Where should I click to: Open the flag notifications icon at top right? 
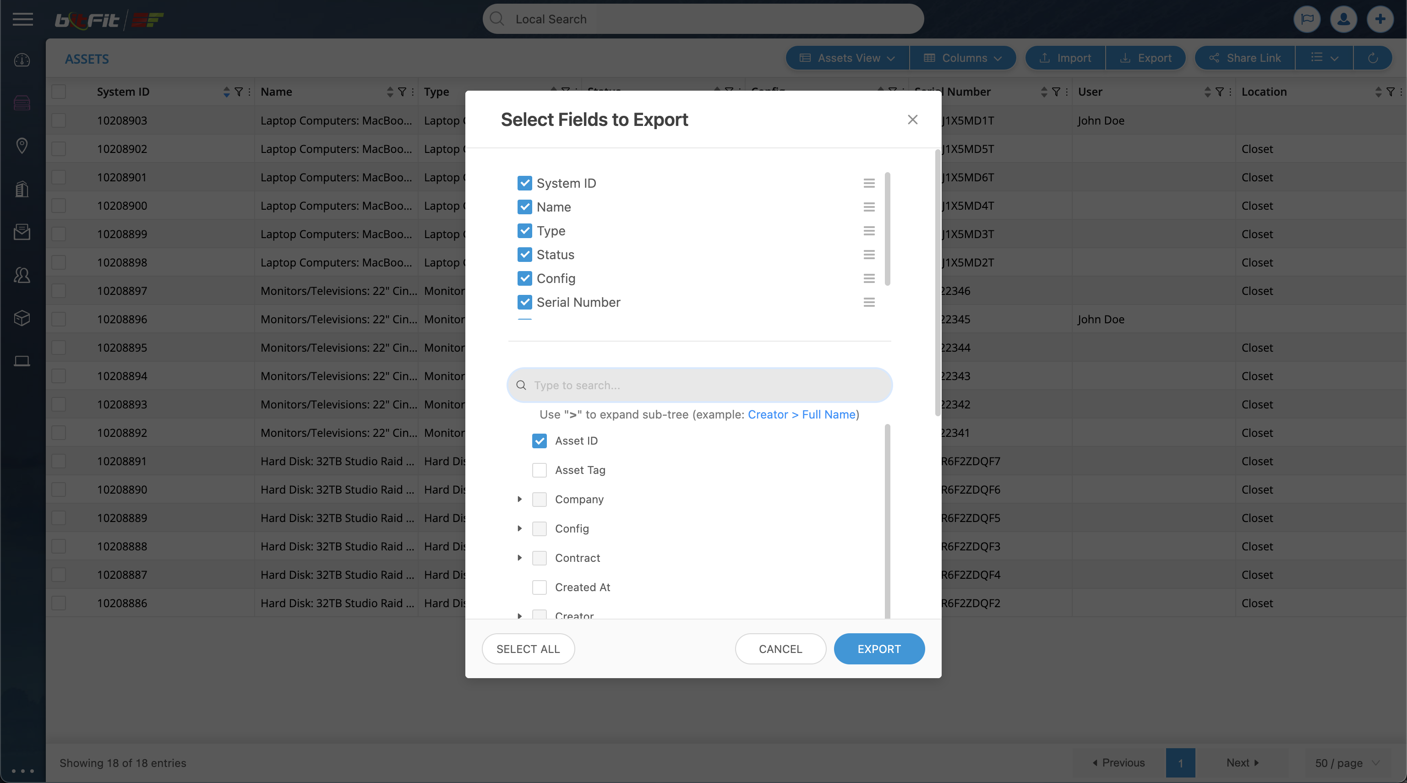(x=1307, y=19)
